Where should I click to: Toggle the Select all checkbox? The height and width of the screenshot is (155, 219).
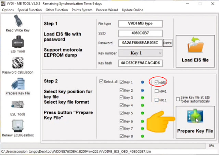click(x=101, y=81)
